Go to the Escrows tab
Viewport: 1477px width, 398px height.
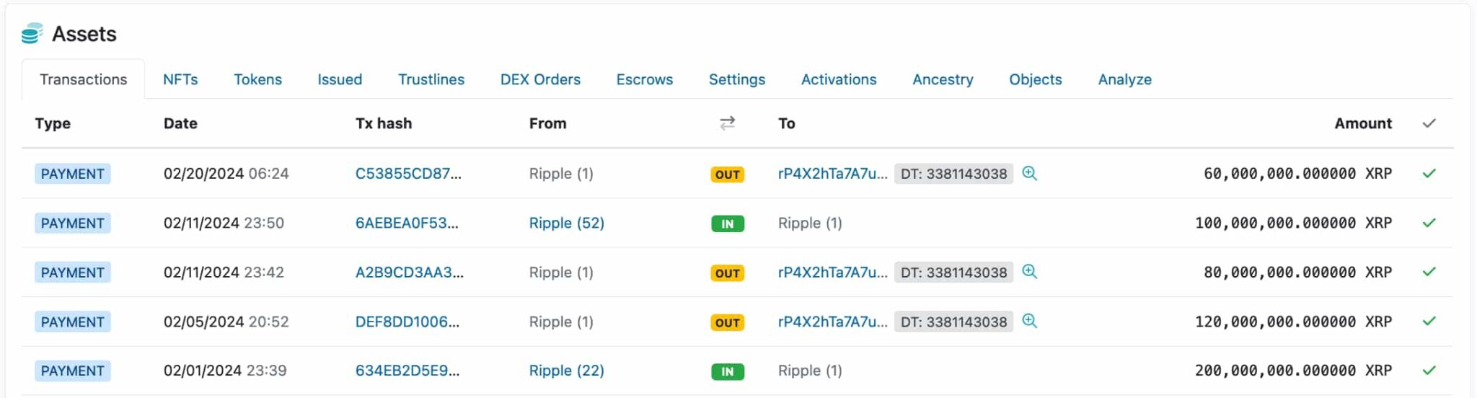[644, 79]
